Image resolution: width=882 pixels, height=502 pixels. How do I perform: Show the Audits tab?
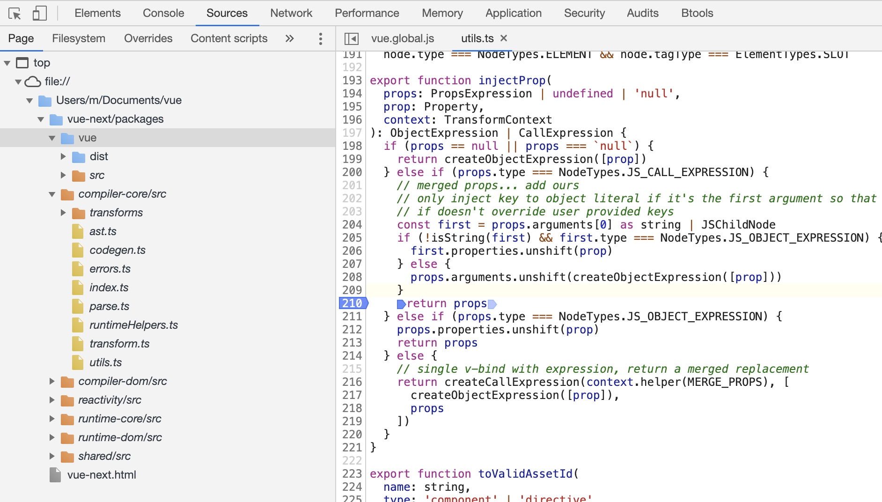(643, 13)
